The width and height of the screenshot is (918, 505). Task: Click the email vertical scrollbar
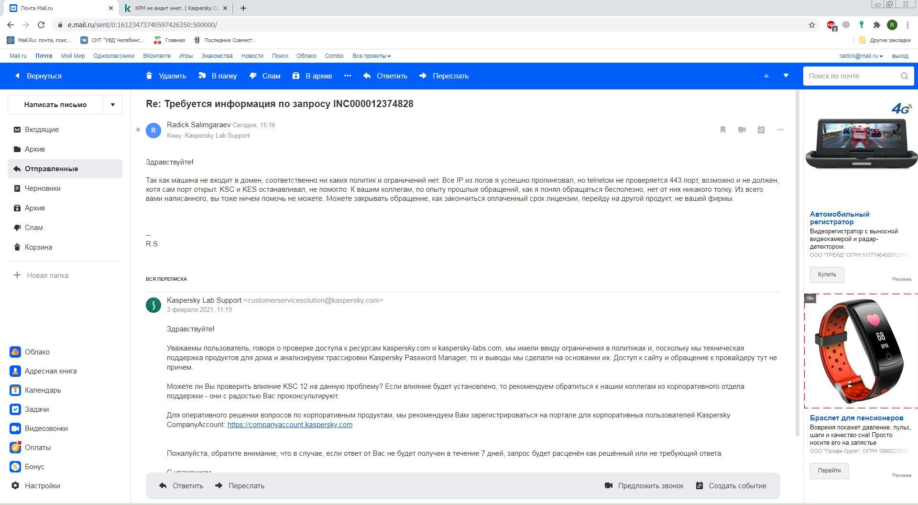point(797,263)
